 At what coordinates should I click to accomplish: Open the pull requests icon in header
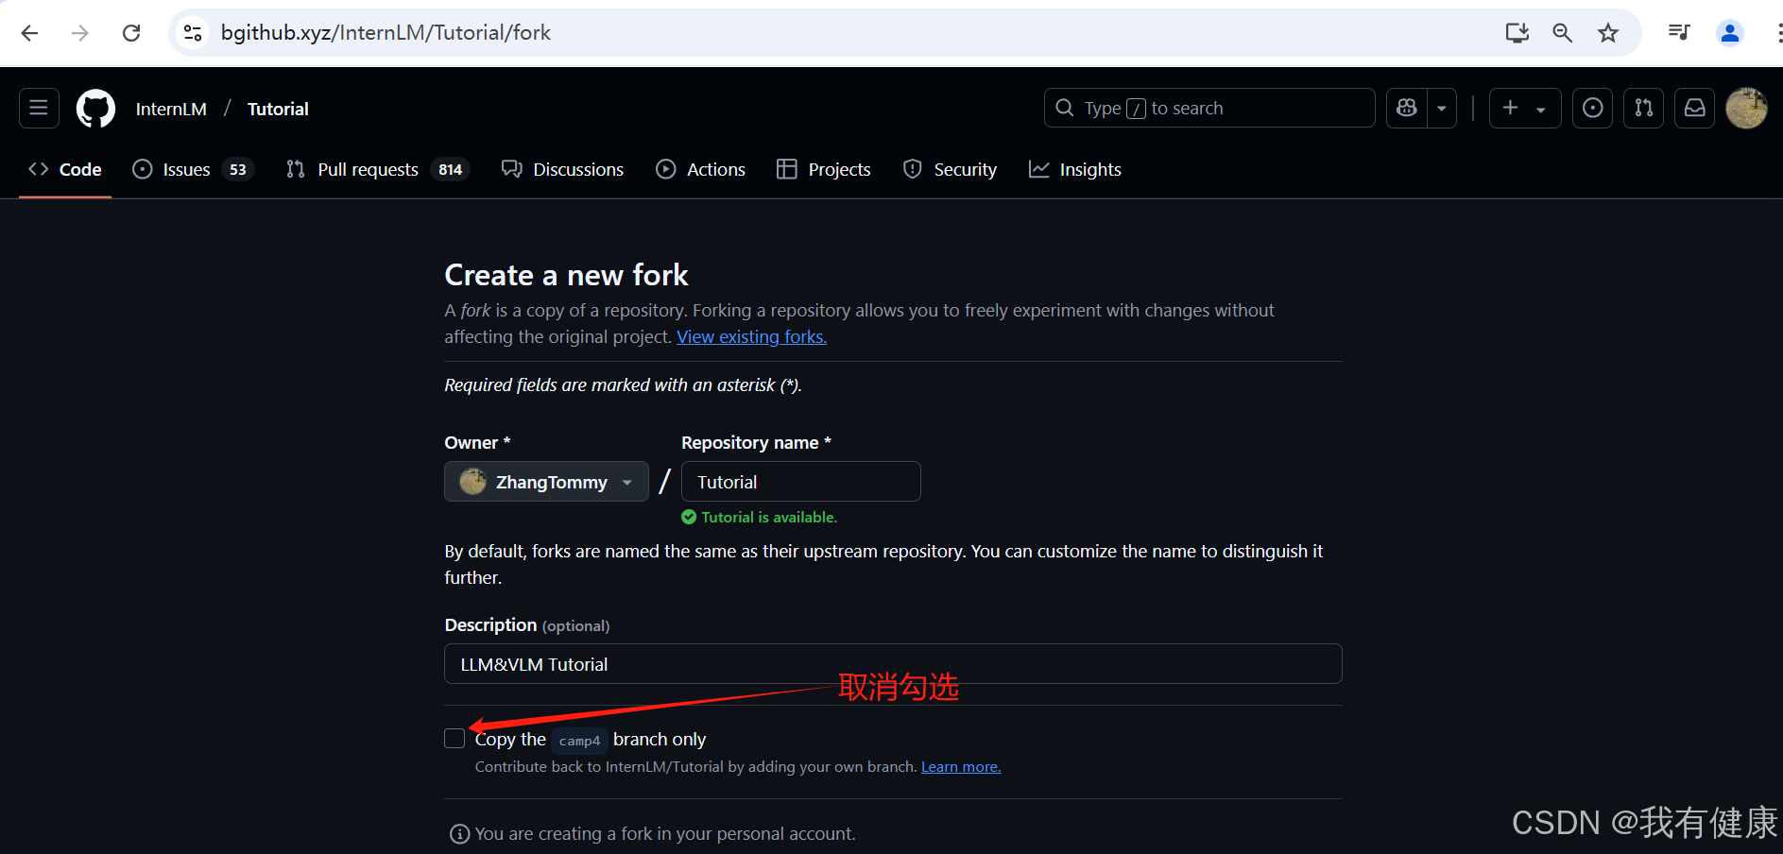point(1644,108)
